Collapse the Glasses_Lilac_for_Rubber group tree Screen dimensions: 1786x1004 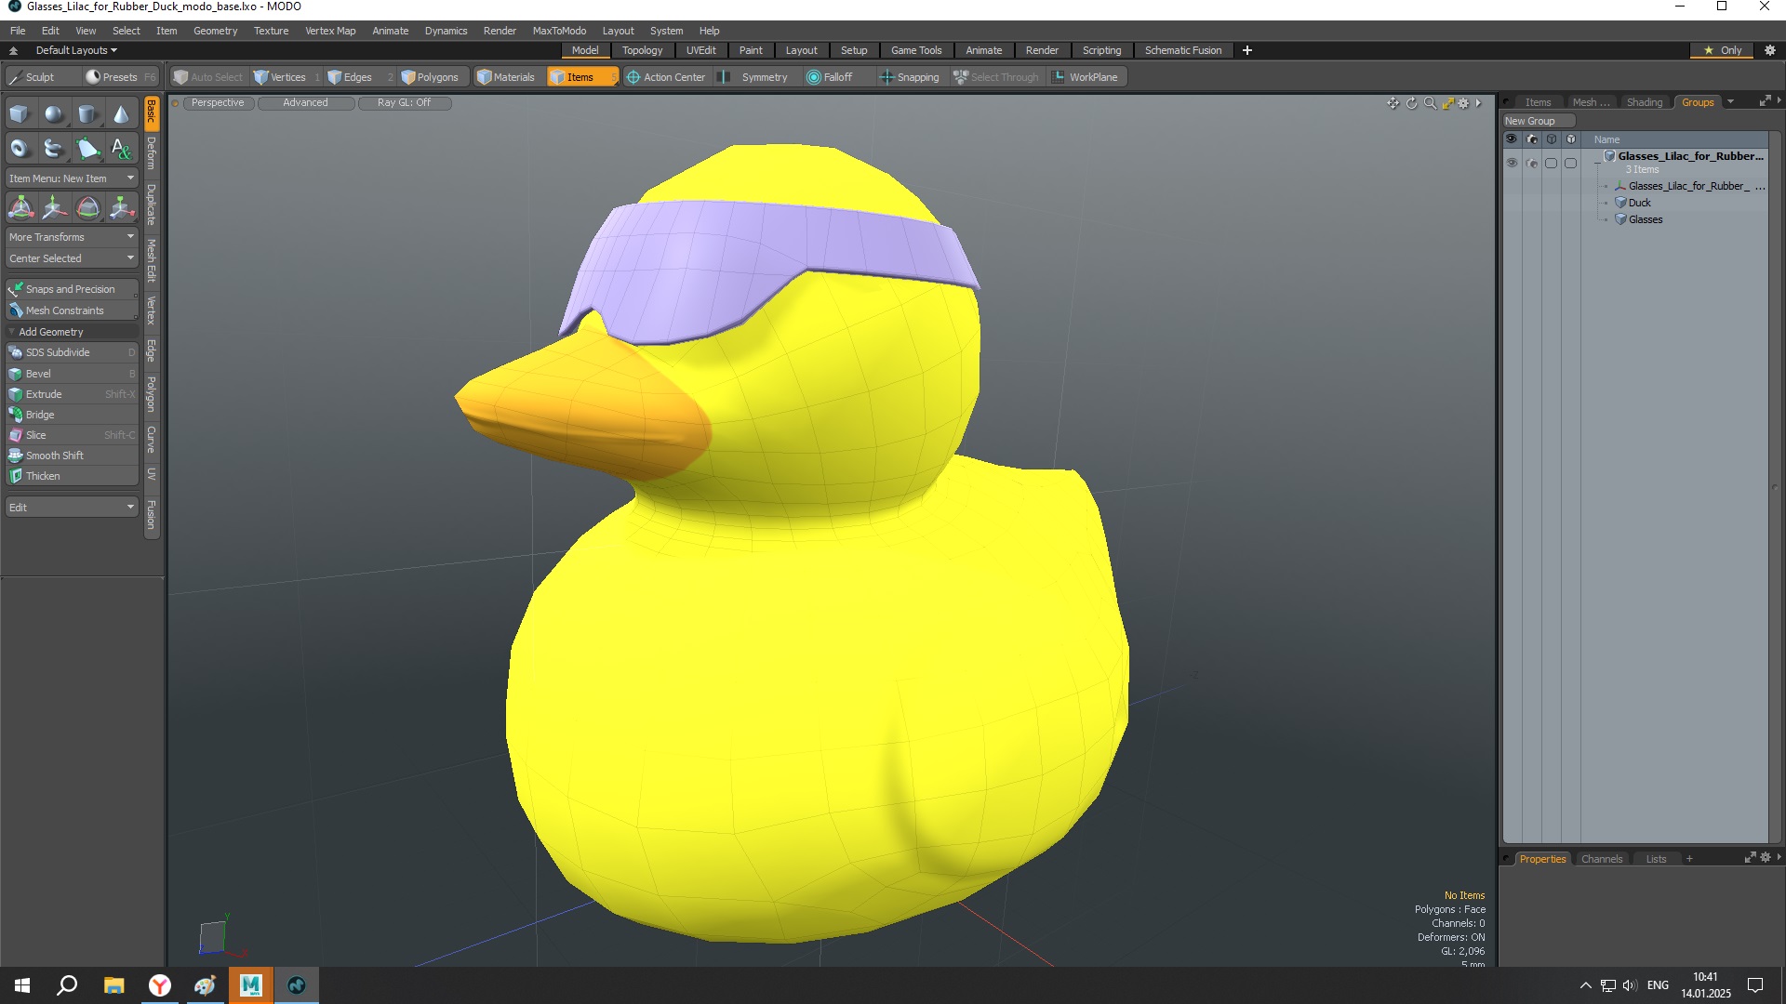[x=1598, y=162]
